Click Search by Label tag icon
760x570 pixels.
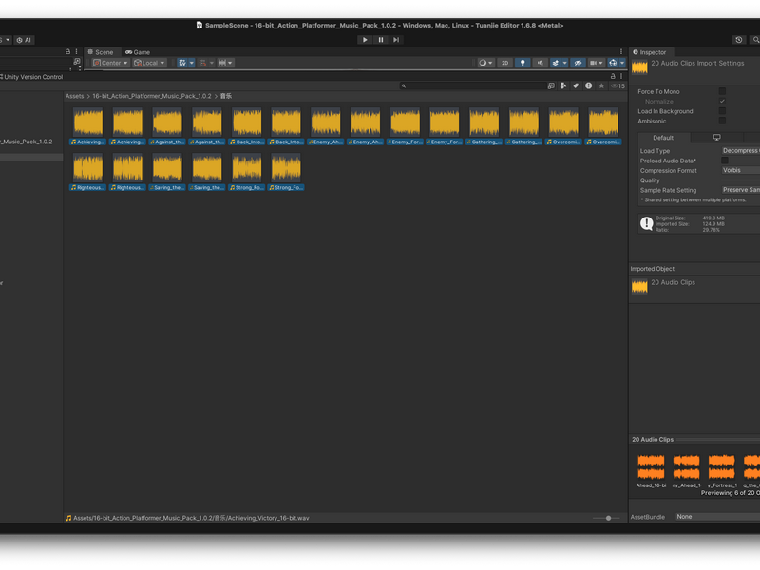(576, 85)
